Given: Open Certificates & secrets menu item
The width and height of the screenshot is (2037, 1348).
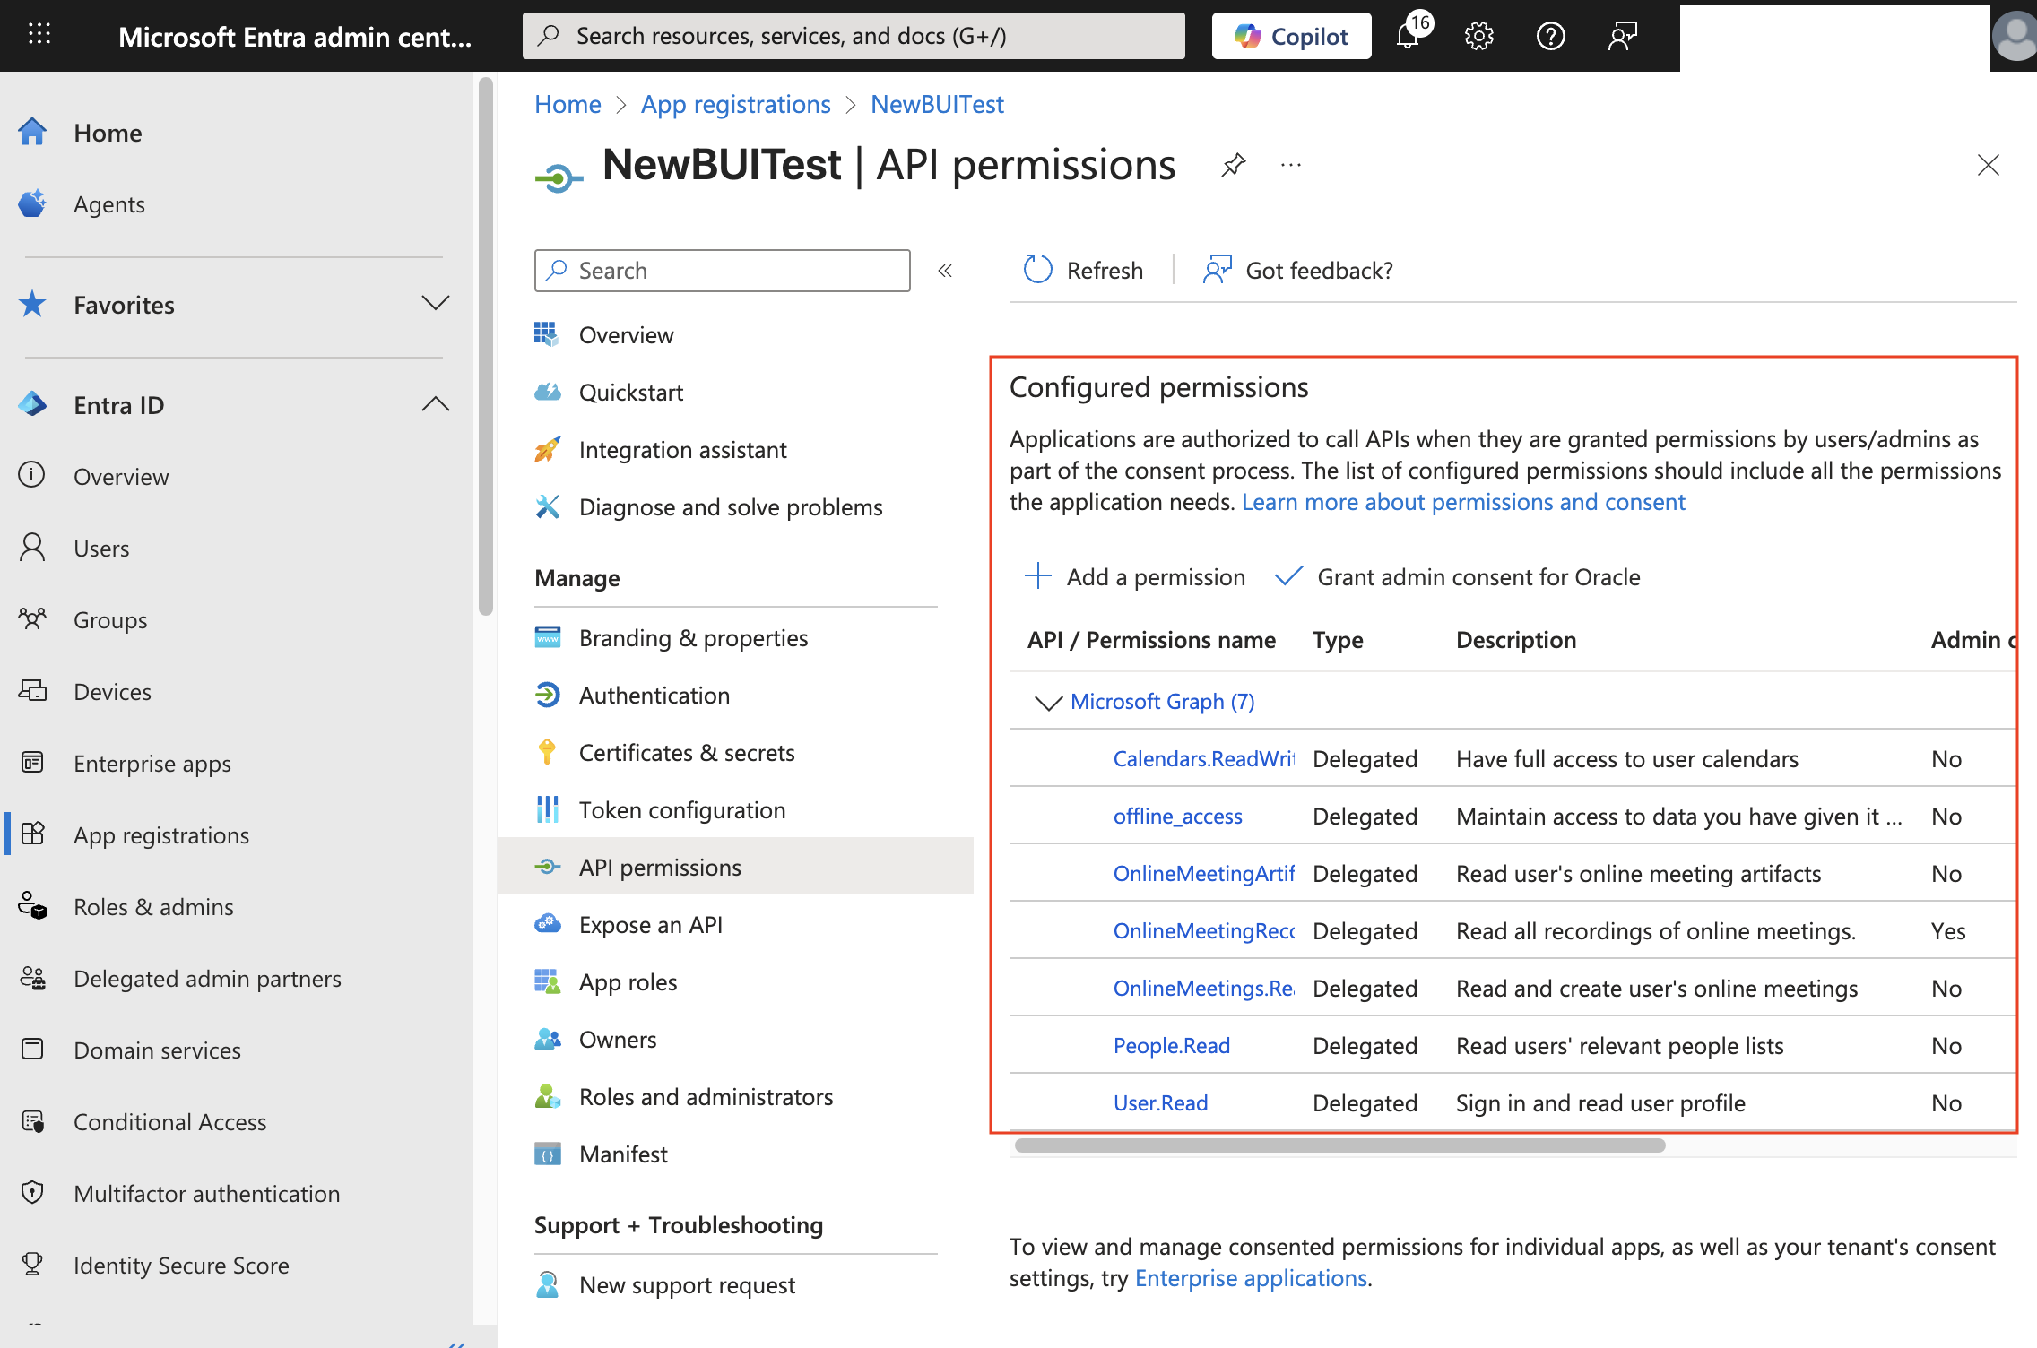Looking at the screenshot, I should [x=686, y=753].
